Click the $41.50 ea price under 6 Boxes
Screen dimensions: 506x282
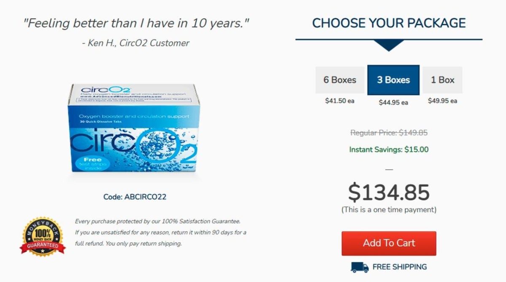coord(339,101)
